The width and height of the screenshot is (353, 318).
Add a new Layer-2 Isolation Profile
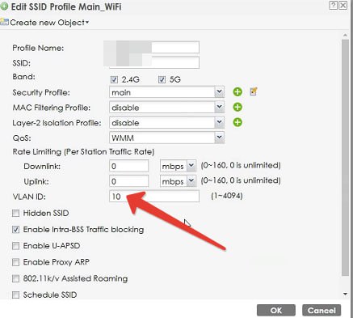(237, 122)
